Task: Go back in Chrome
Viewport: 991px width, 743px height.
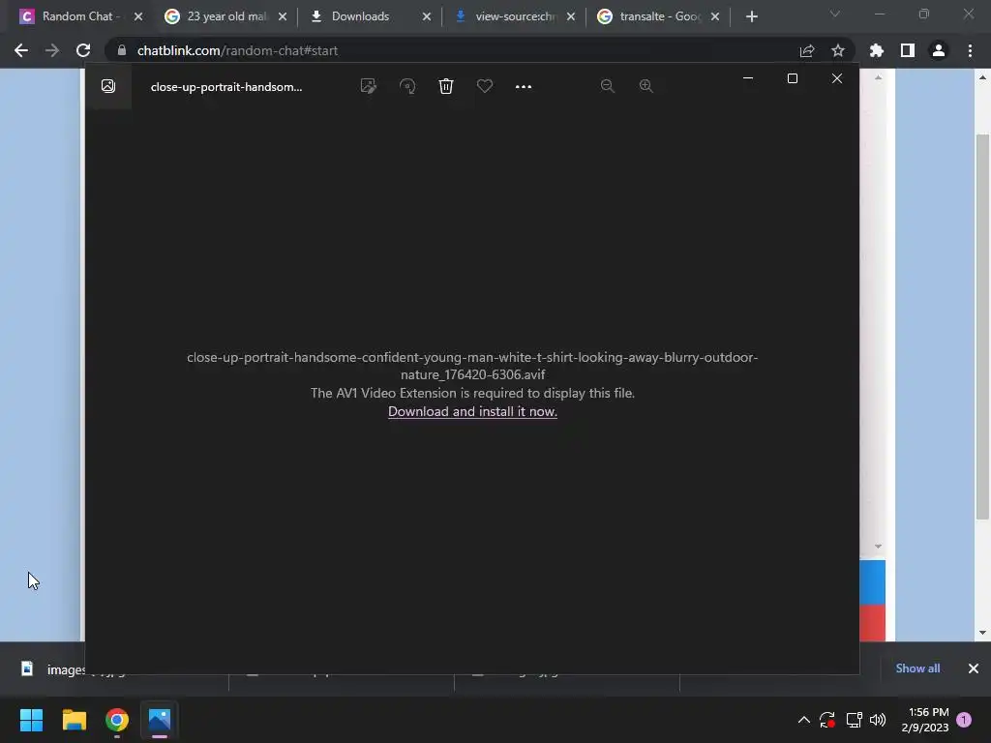Action: click(x=21, y=50)
